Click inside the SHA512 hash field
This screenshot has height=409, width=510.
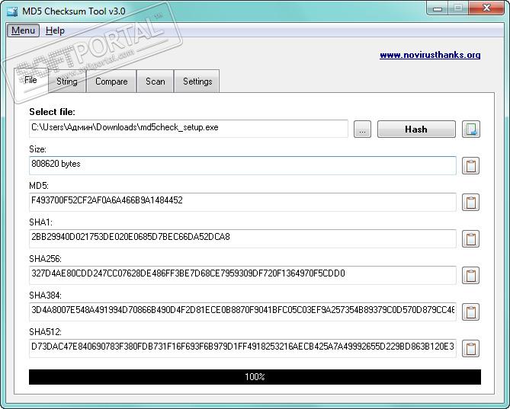tap(242, 348)
